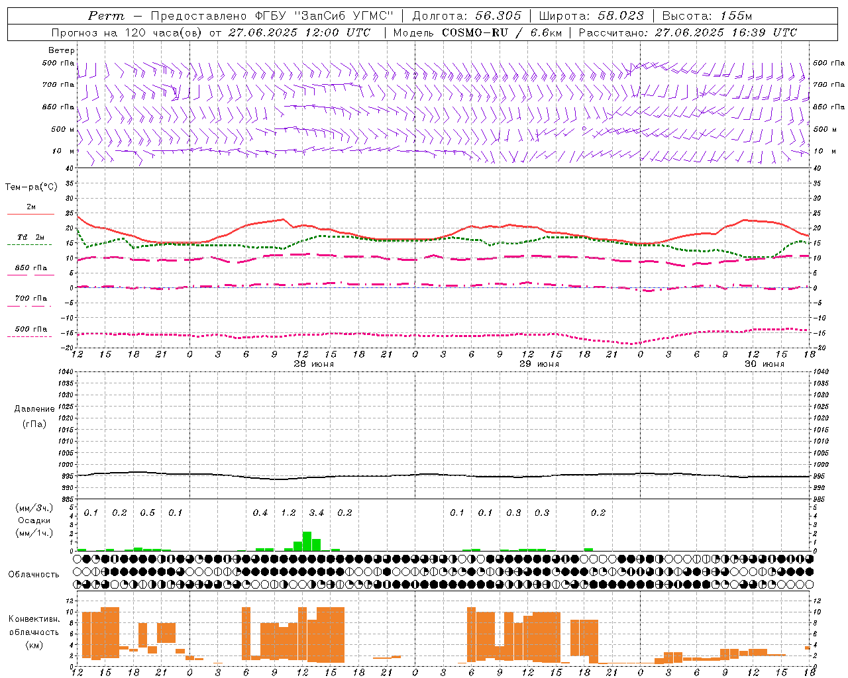
Task: Click the "Td 2м" dew point legend entry
Action: 30,237
